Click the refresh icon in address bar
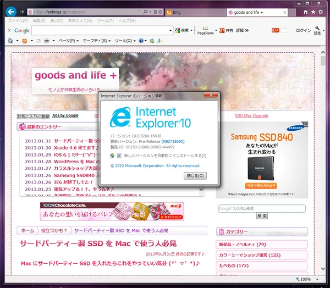Image resolution: width=330 pixels, height=288 pixels. 160,12
